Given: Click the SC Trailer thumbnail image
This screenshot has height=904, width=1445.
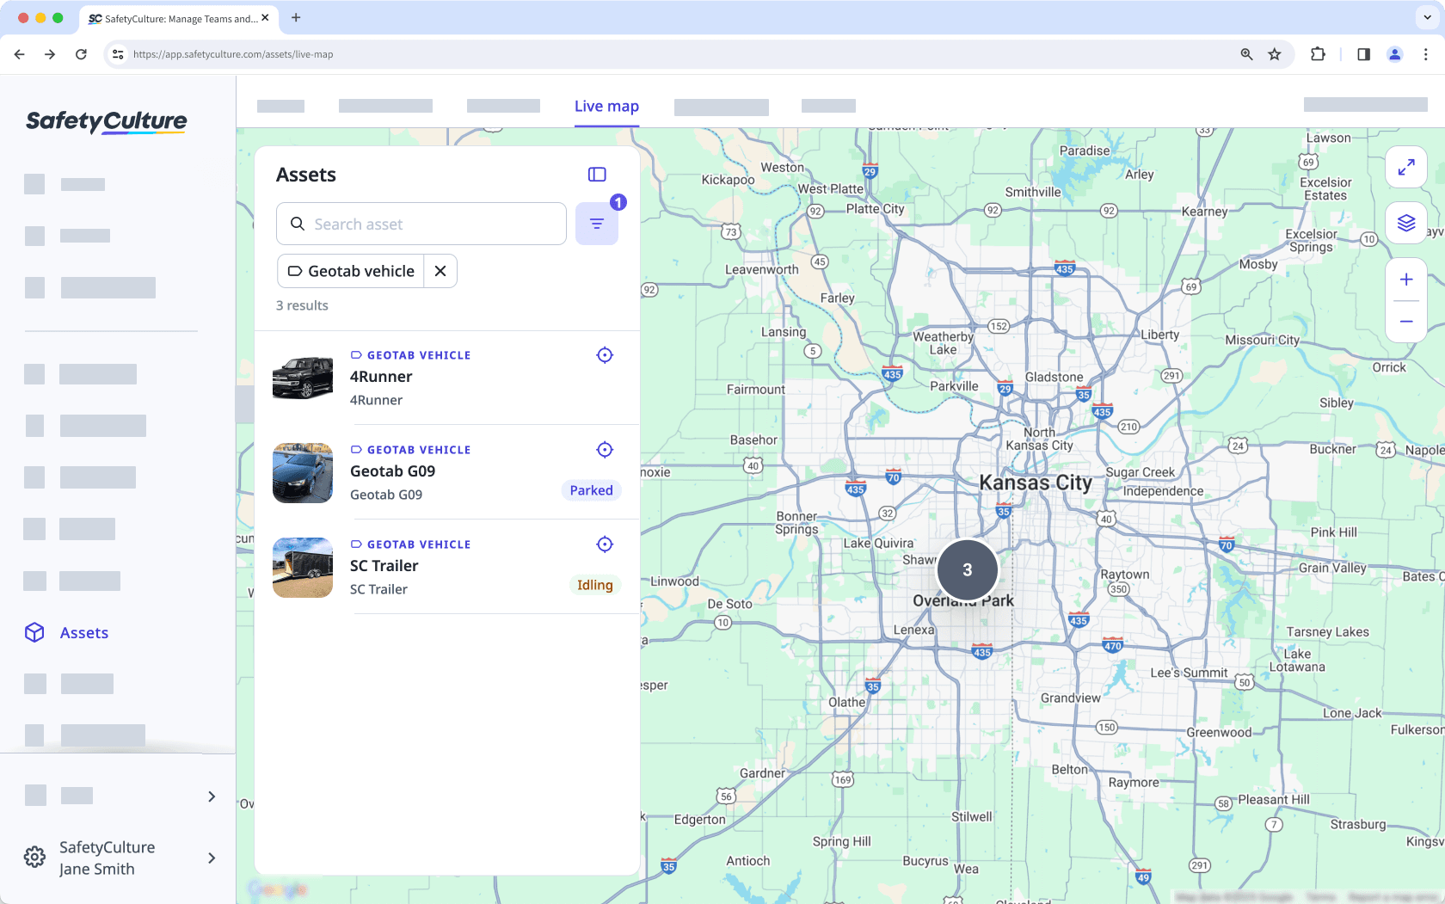Looking at the screenshot, I should [x=302, y=568].
